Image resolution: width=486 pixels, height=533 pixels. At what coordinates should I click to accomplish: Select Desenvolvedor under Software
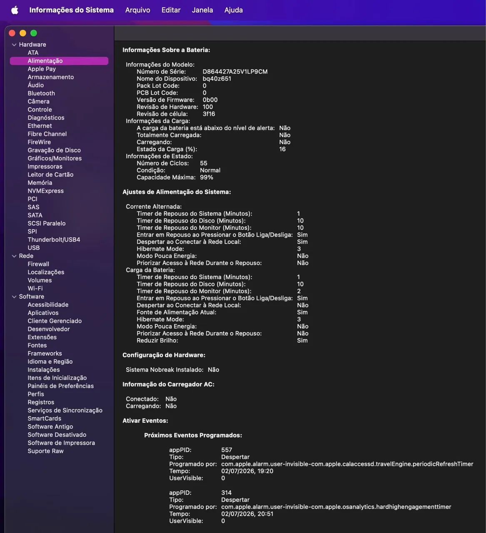[x=49, y=329]
